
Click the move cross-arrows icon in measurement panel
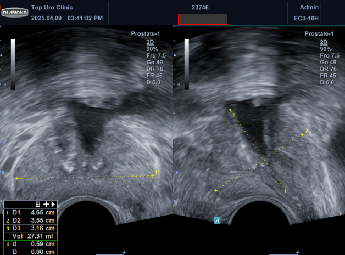46,204
